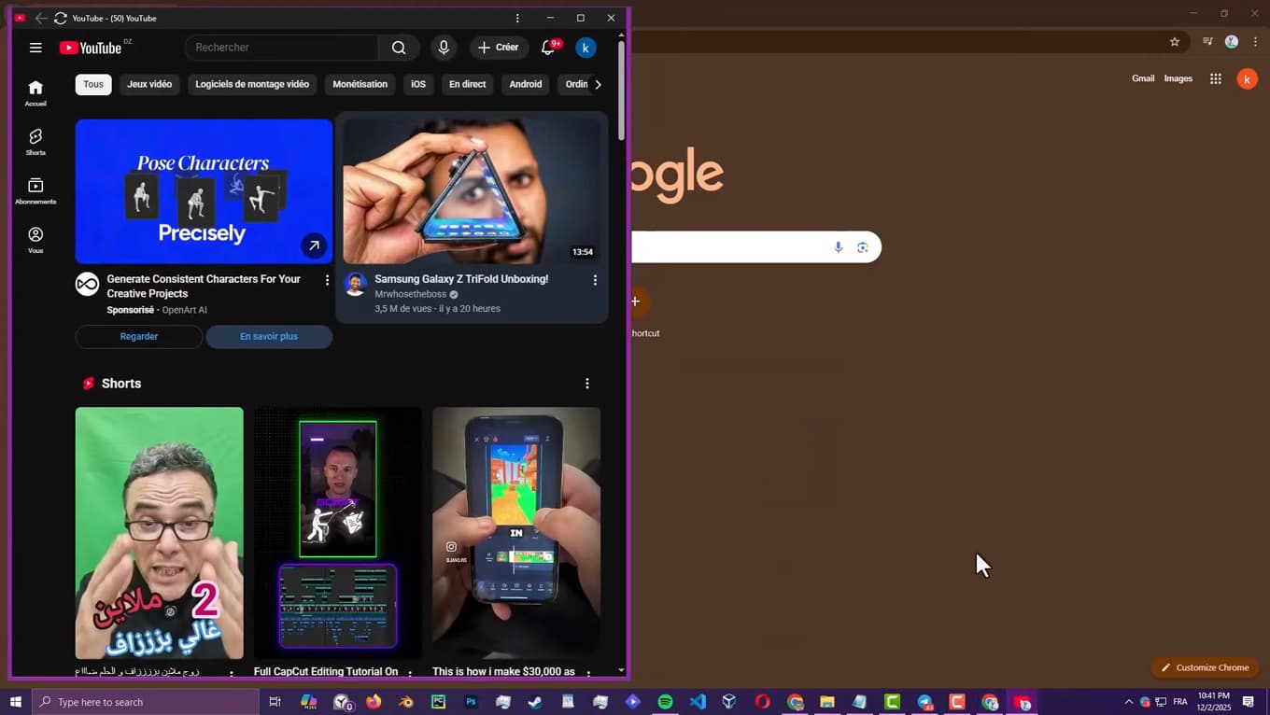1270x715 pixels.
Task: Open the Samsung Galaxy Z TriFold thumbnail
Action: click(x=472, y=191)
